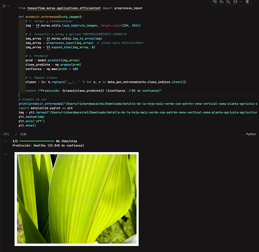This screenshot has width=259, height=252.
Task: Click the '# 1. Cargar y redimensionar' comment
Action: pyautogui.click(x=49, y=21)
